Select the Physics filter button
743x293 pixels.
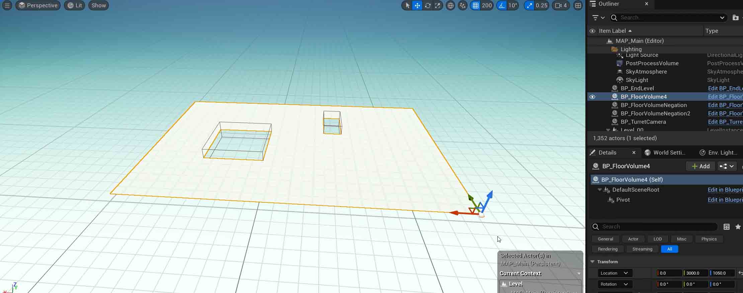709,239
